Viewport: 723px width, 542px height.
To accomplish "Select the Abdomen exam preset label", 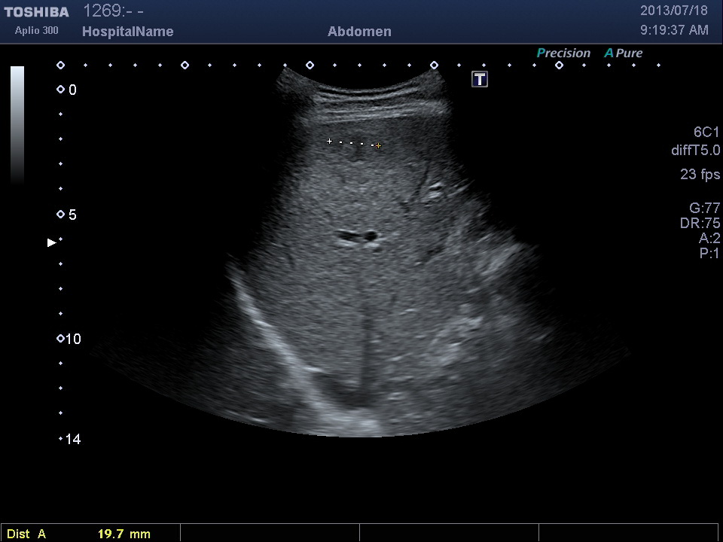I will point(359,32).
